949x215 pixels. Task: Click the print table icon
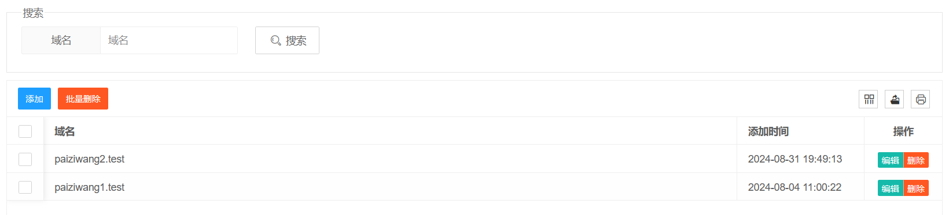pyautogui.click(x=920, y=99)
